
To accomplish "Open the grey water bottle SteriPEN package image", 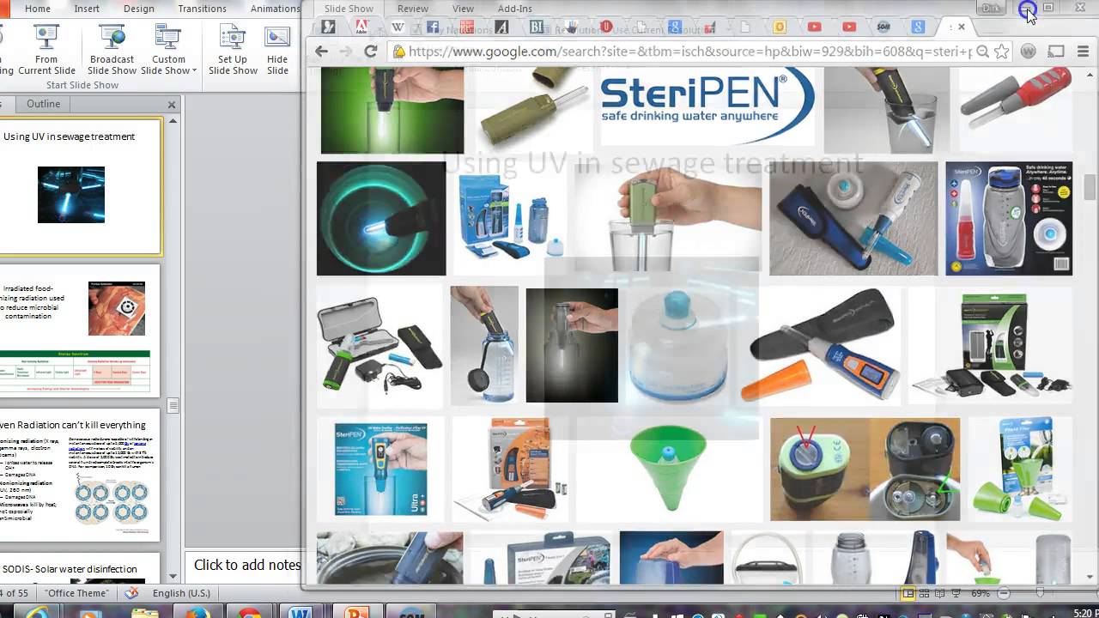I will 1009,218.
